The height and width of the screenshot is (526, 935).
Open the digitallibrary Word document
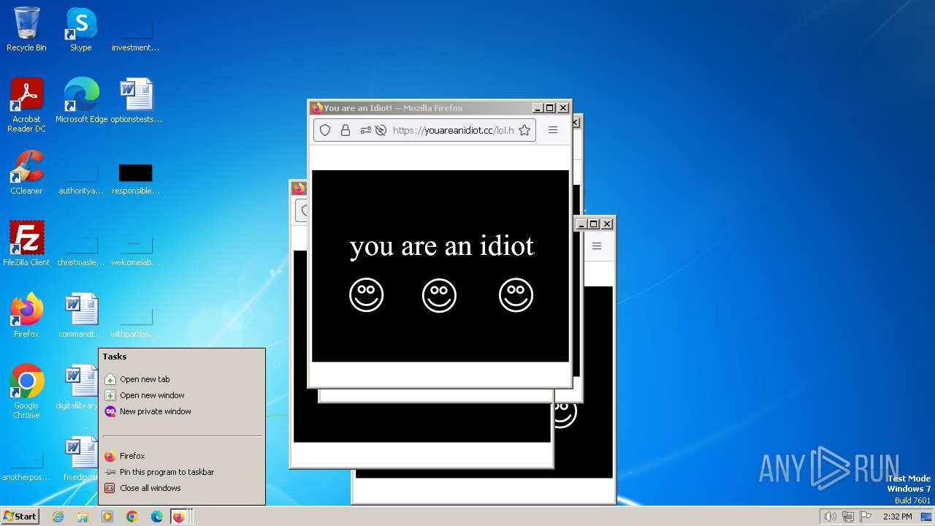(x=77, y=387)
